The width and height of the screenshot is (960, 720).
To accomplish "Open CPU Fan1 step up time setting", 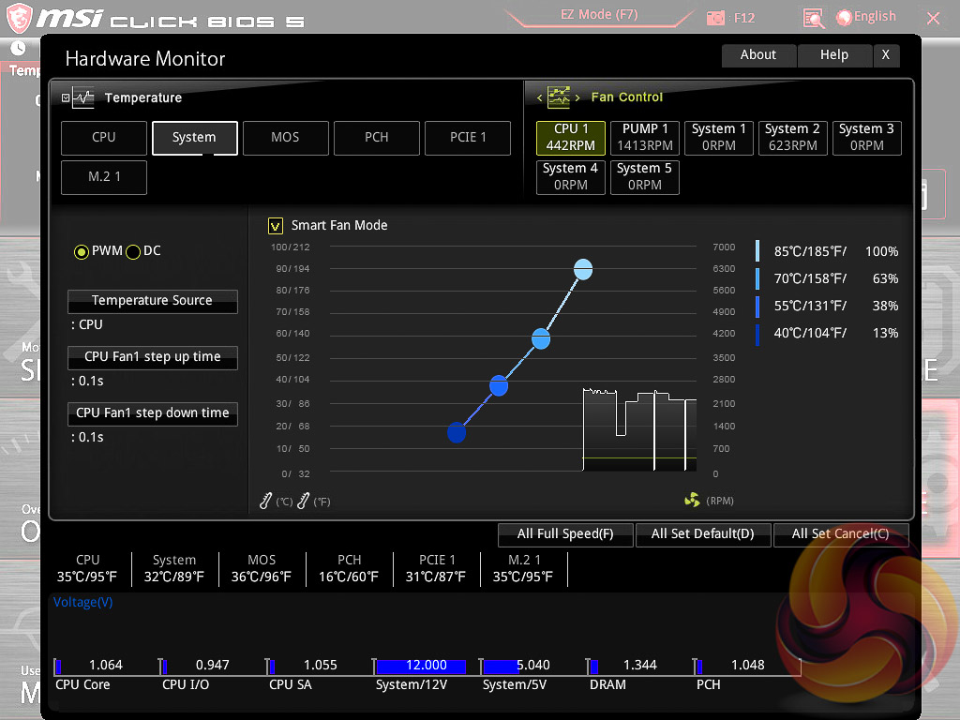I will pyautogui.click(x=153, y=357).
